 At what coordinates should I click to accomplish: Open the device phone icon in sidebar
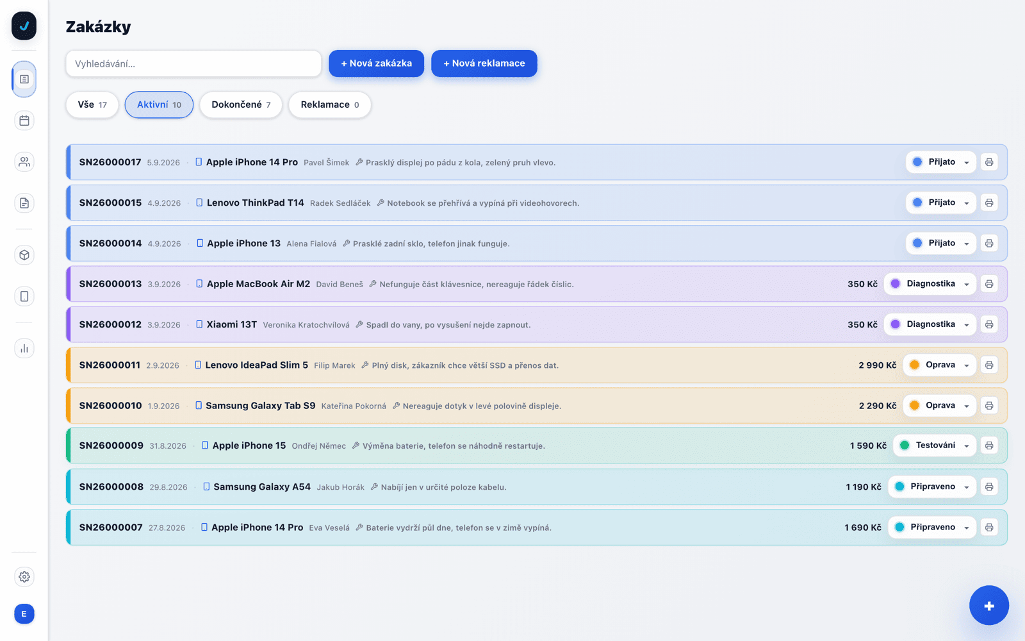point(24,296)
